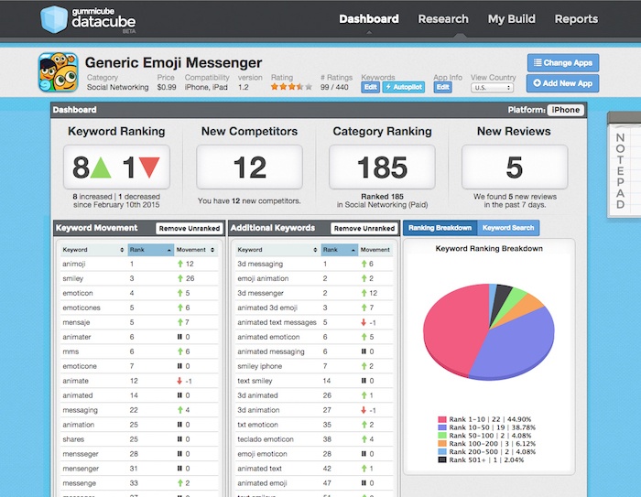Click the green up arrow for animoji

pos(180,264)
